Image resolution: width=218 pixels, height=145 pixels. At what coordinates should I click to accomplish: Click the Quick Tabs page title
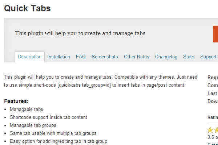(27, 8)
